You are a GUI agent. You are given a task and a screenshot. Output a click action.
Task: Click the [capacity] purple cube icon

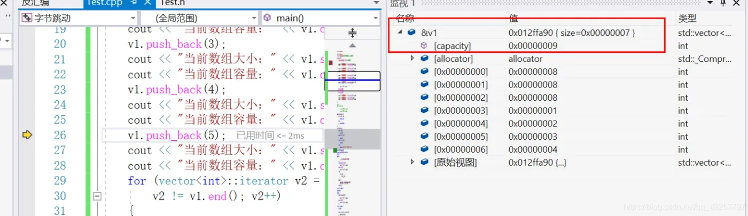pos(424,46)
